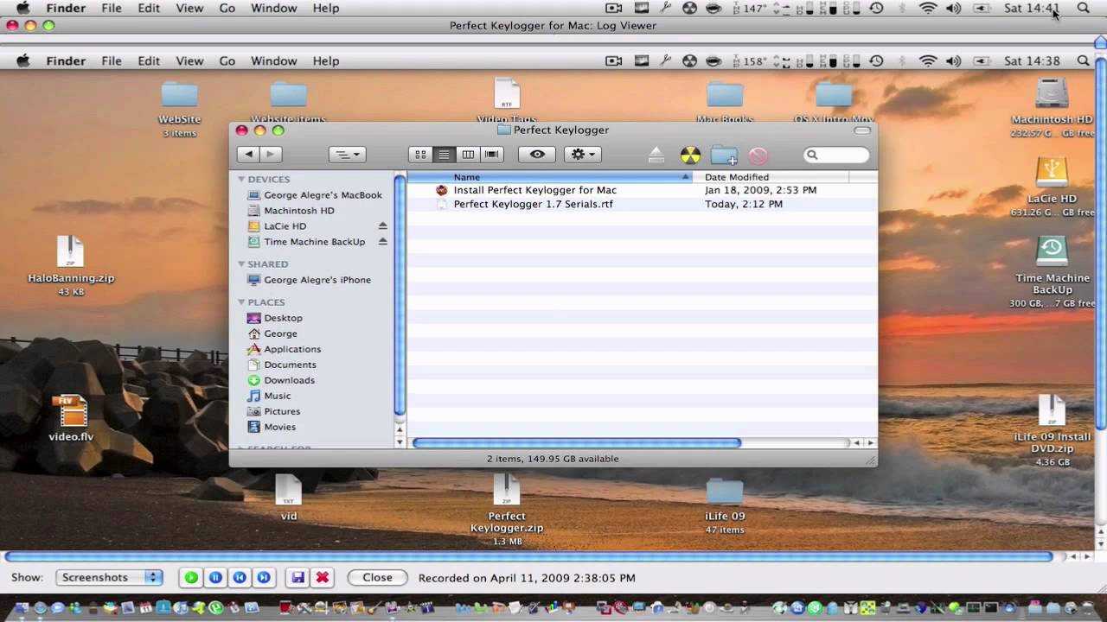Open the Go menu in the topmost menu bar

[x=227, y=9]
